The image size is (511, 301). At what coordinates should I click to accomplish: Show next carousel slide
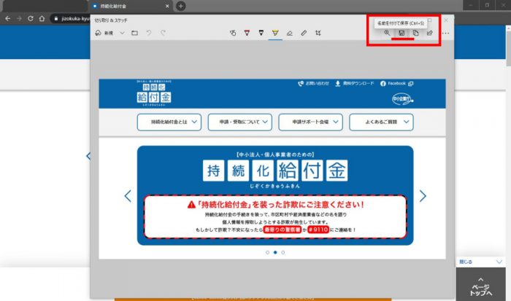pyautogui.click(x=423, y=196)
